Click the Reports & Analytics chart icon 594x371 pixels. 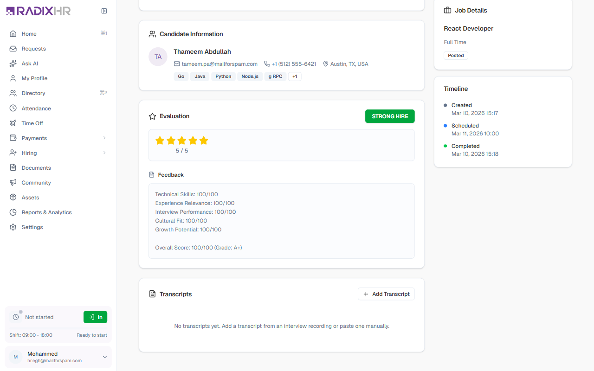tap(13, 212)
